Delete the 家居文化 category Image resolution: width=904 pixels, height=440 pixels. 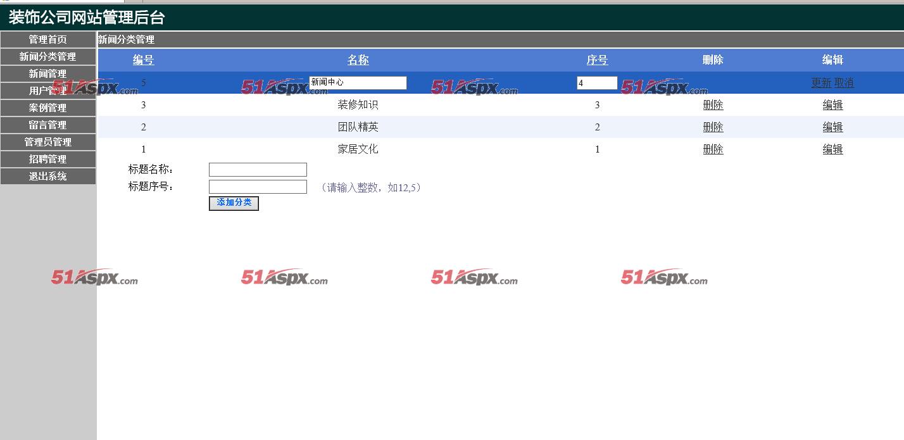713,149
